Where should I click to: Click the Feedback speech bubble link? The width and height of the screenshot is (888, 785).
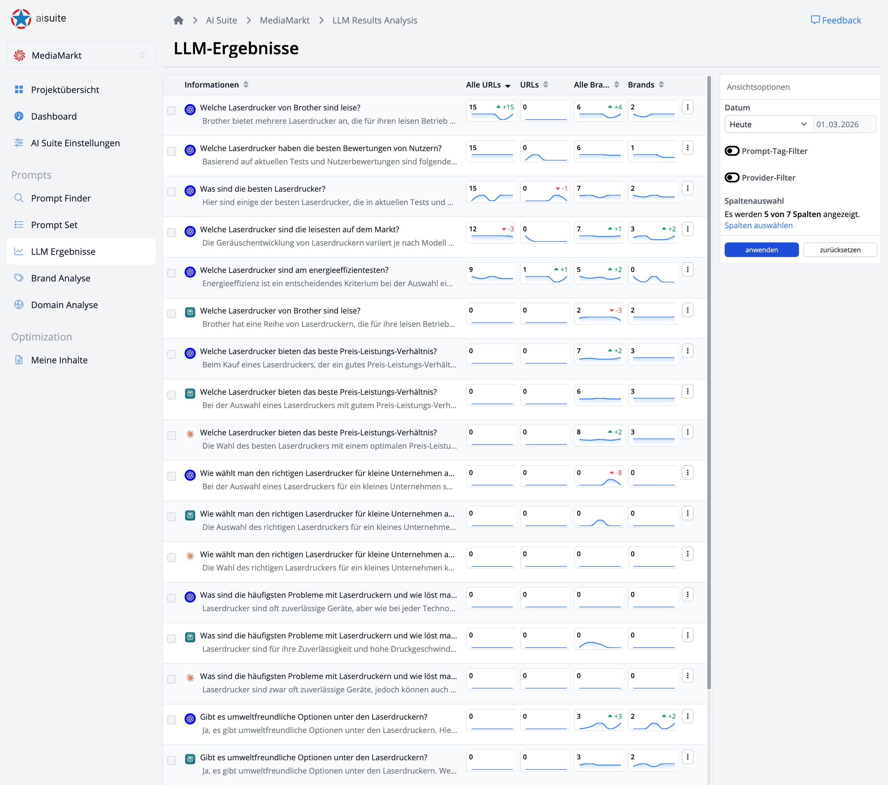pyautogui.click(x=835, y=20)
